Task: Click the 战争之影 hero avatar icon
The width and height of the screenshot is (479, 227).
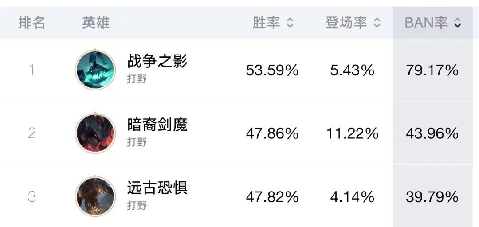Action: [95, 70]
